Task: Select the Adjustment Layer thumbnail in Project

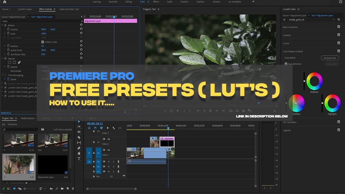Action: point(53,165)
